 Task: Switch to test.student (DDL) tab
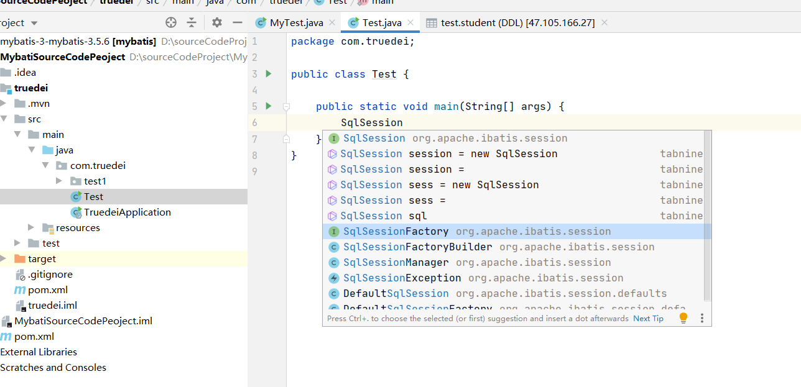pyautogui.click(x=517, y=23)
